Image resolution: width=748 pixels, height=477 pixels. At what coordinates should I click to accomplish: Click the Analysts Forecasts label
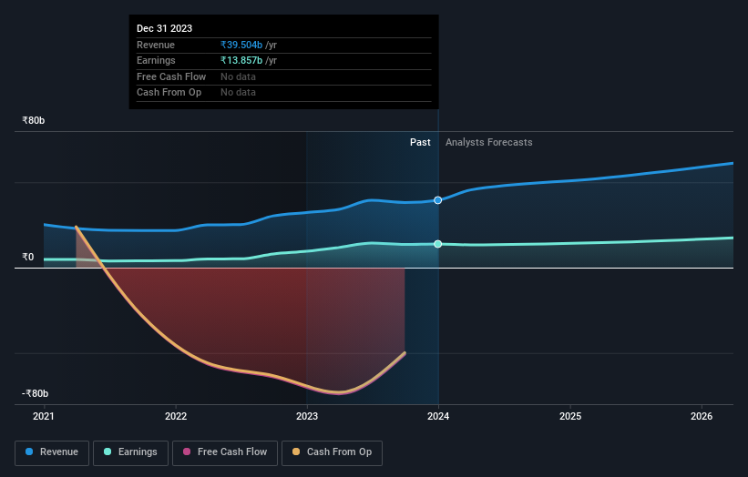tap(489, 142)
